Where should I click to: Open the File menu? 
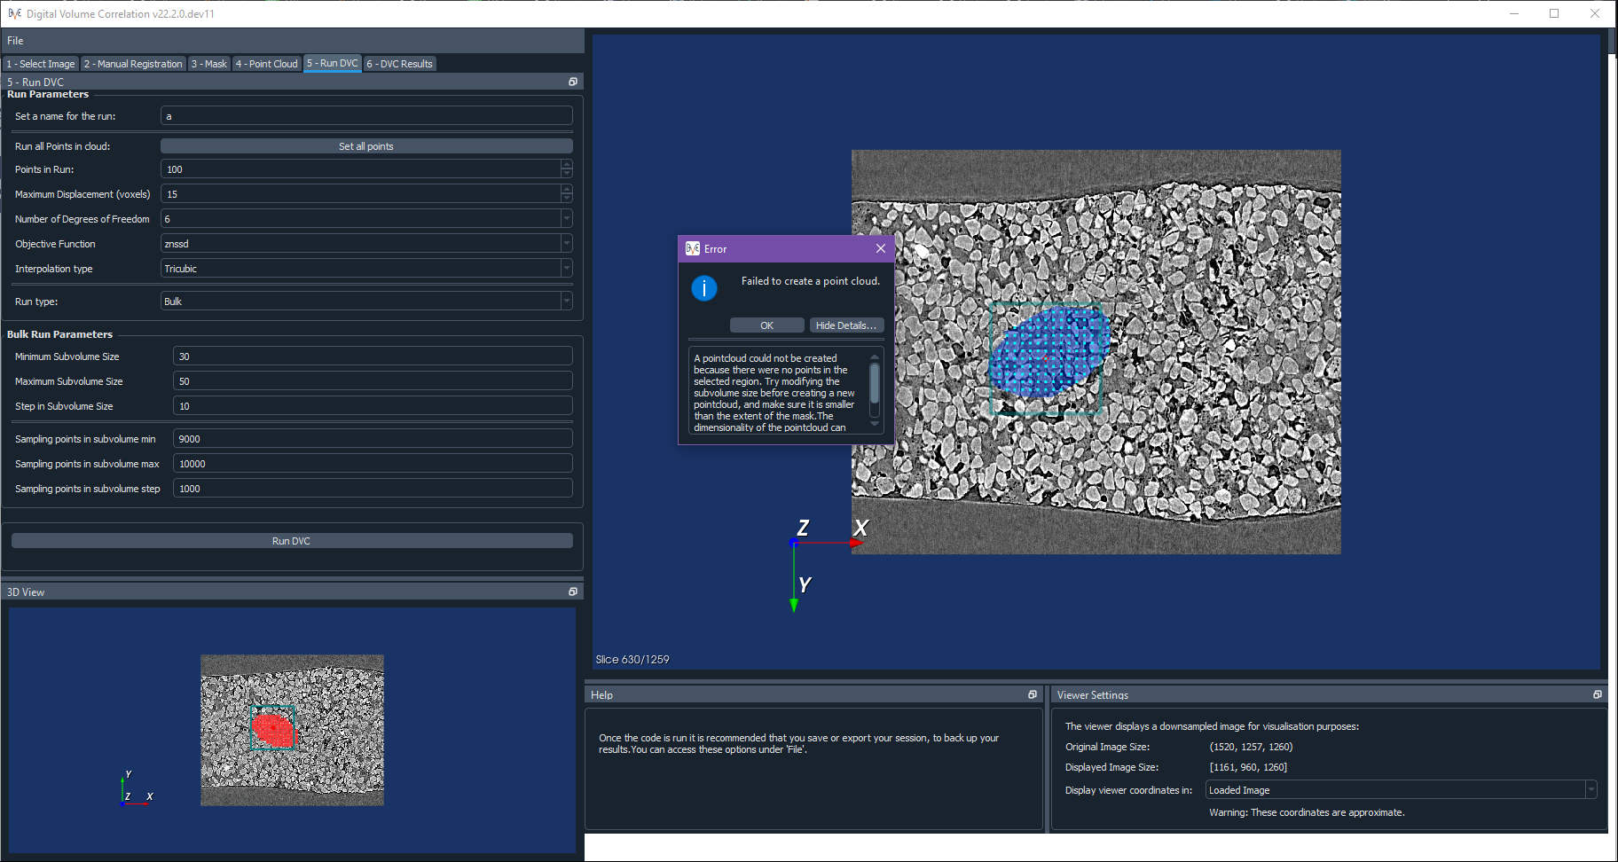point(15,40)
